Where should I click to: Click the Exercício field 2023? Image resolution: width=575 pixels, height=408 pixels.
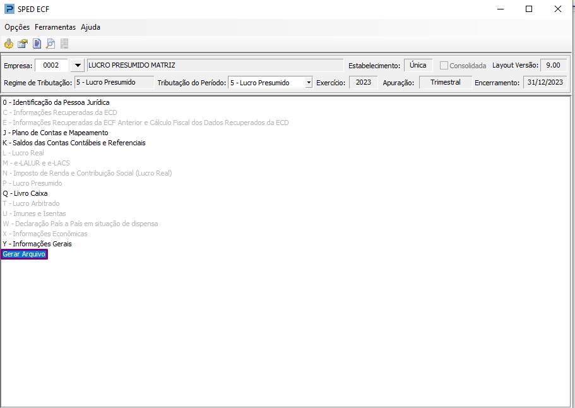[364, 82]
